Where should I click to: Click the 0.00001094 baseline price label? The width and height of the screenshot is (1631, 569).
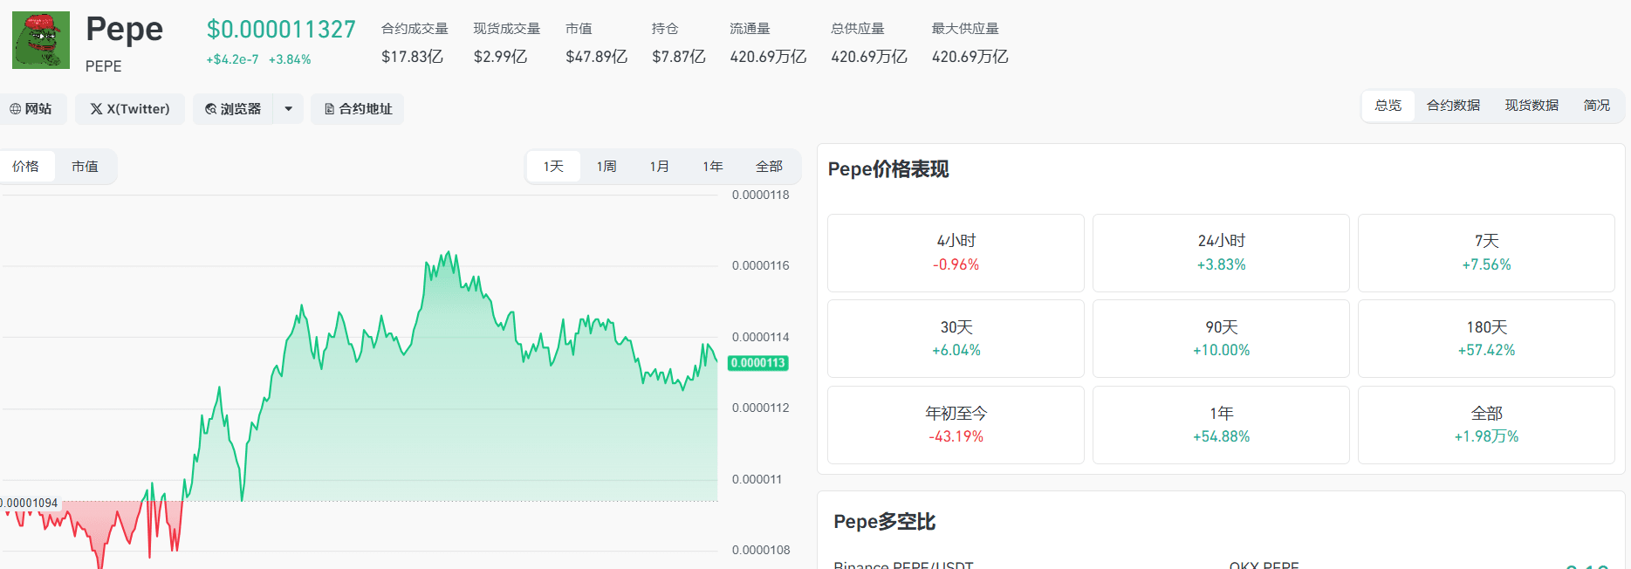(x=30, y=503)
